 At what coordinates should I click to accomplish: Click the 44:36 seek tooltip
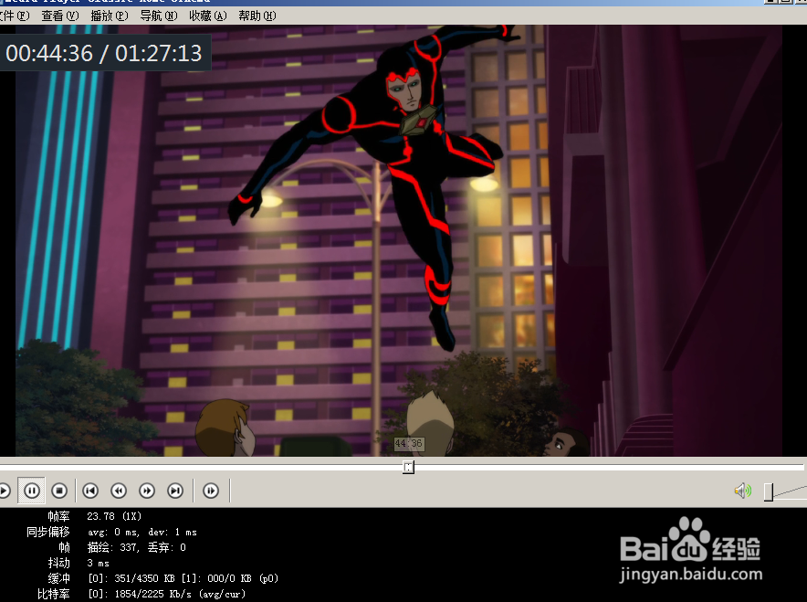(409, 443)
